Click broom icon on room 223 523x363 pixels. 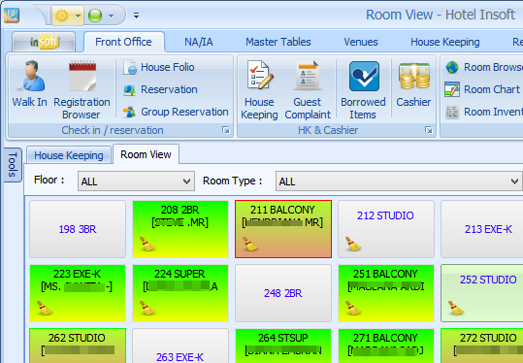[45, 309]
